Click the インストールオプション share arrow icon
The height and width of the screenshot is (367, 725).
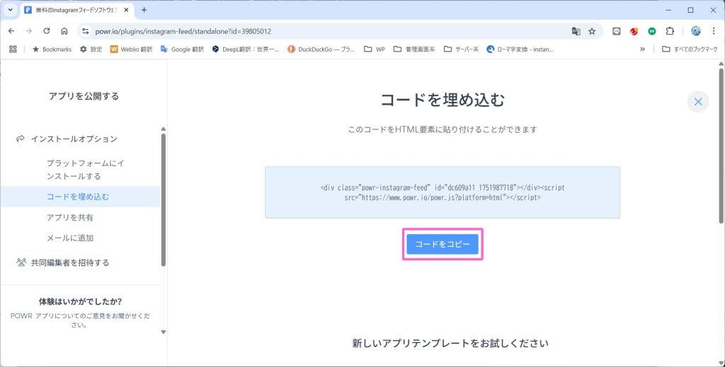[x=20, y=139]
